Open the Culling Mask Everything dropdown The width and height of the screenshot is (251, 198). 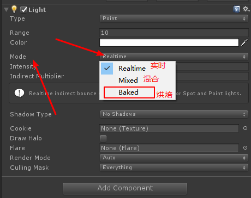tap(174, 168)
